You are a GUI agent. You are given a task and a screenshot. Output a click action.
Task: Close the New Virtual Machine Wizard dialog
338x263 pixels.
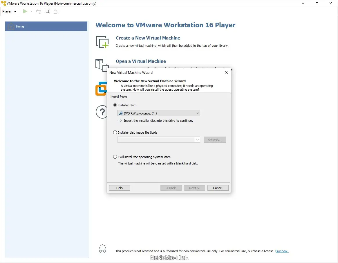[x=226, y=73]
